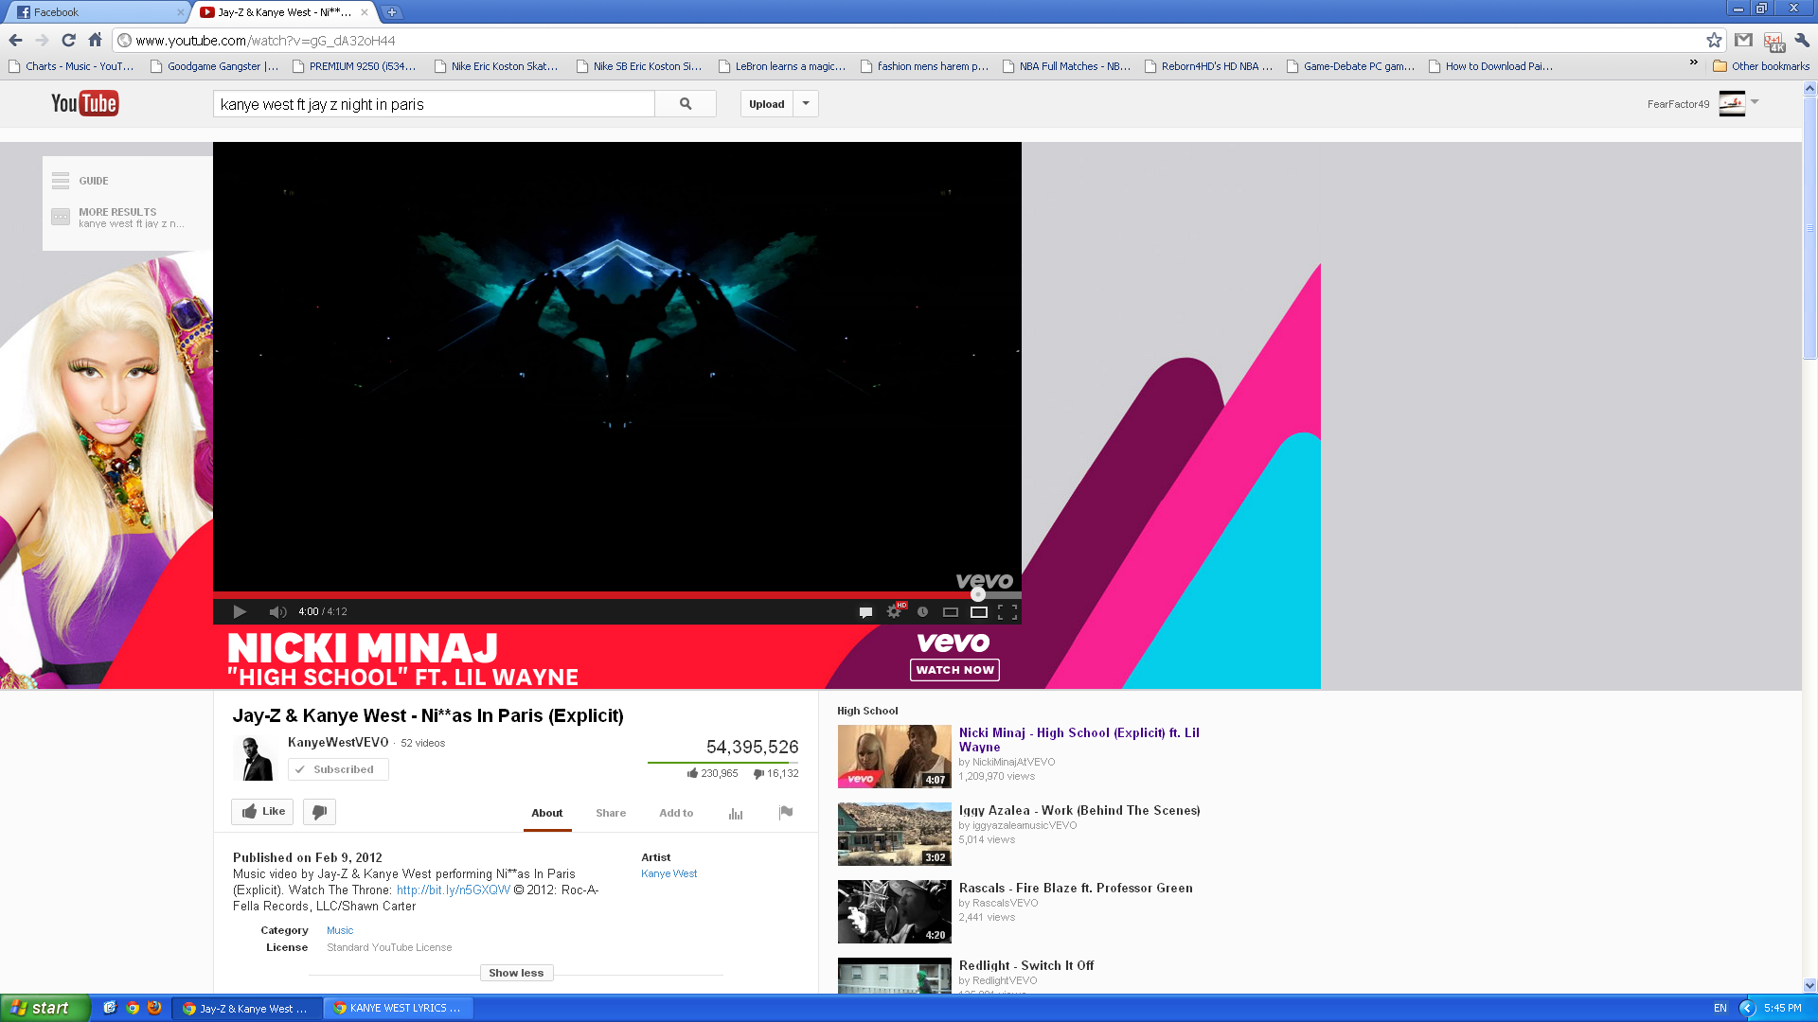Open the HD quality settings gear

[894, 611]
